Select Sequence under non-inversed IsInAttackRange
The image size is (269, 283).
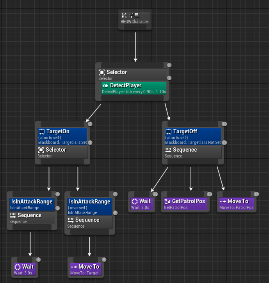point(32,218)
